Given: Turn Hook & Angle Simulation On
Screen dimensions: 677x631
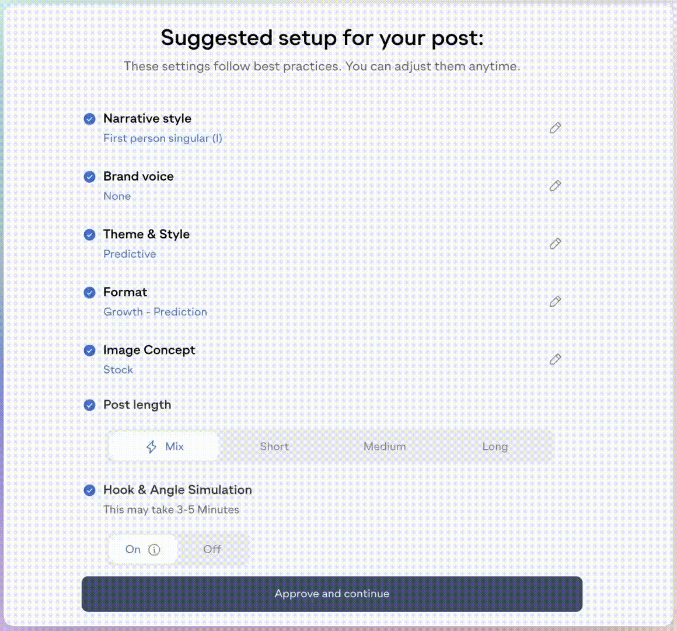Looking at the screenshot, I should click(x=134, y=549).
